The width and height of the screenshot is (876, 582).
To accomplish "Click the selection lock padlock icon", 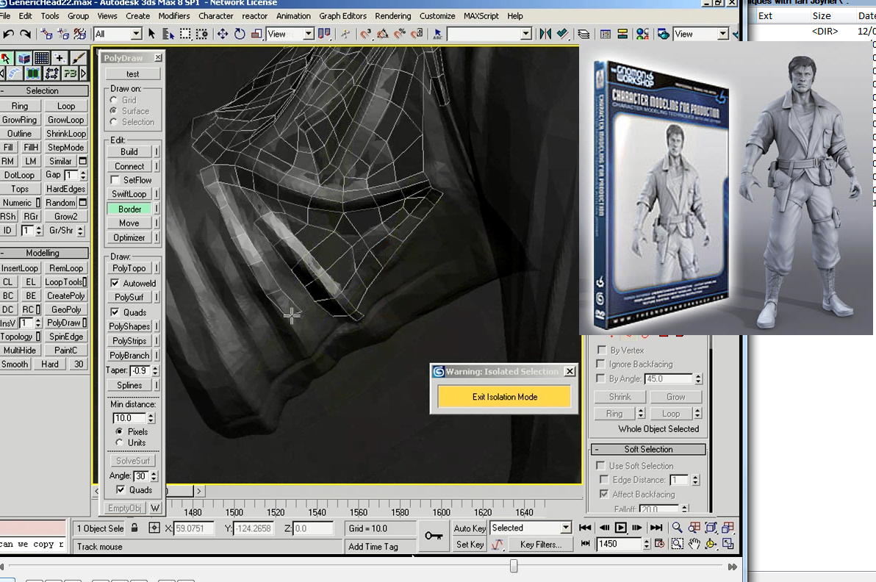I will tap(134, 528).
